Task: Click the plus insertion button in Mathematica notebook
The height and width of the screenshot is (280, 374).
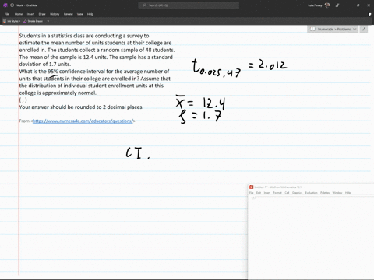Action: coord(253,198)
